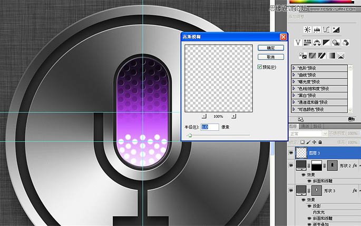Image resolution: width=361 pixels, height=226 pixels.
Task: Add a Color Balance adjustment
Action: click(x=317, y=43)
